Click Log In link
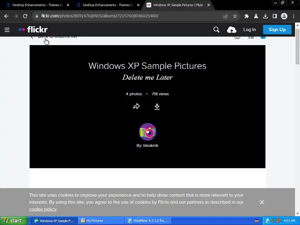This screenshot has width=300, height=225. pos(250,30)
